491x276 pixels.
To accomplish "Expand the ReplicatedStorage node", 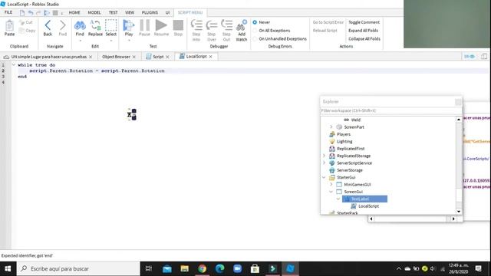I will (324, 156).
